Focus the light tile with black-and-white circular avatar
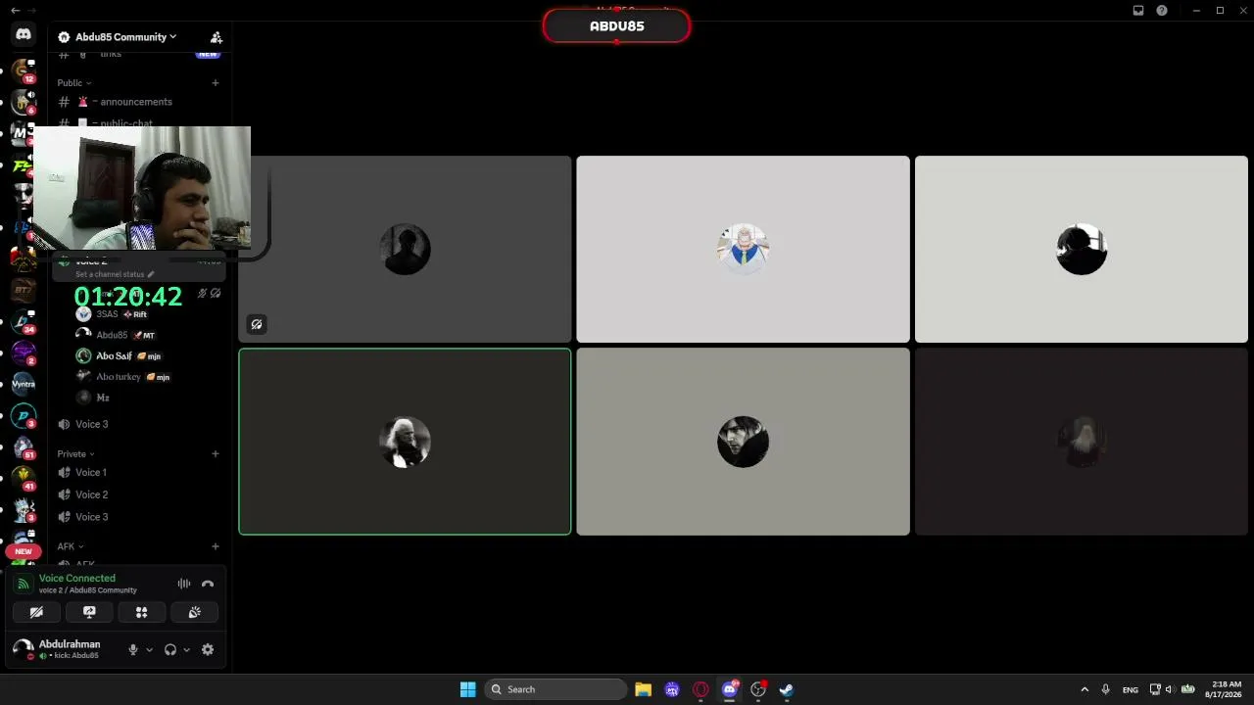 click(x=1082, y=250)
